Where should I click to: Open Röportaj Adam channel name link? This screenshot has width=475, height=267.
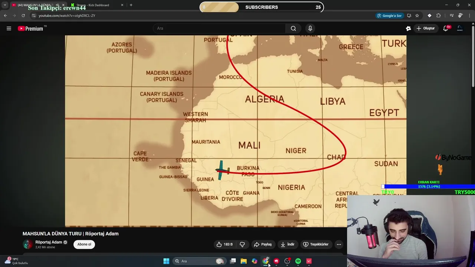[x=49, y=242]
